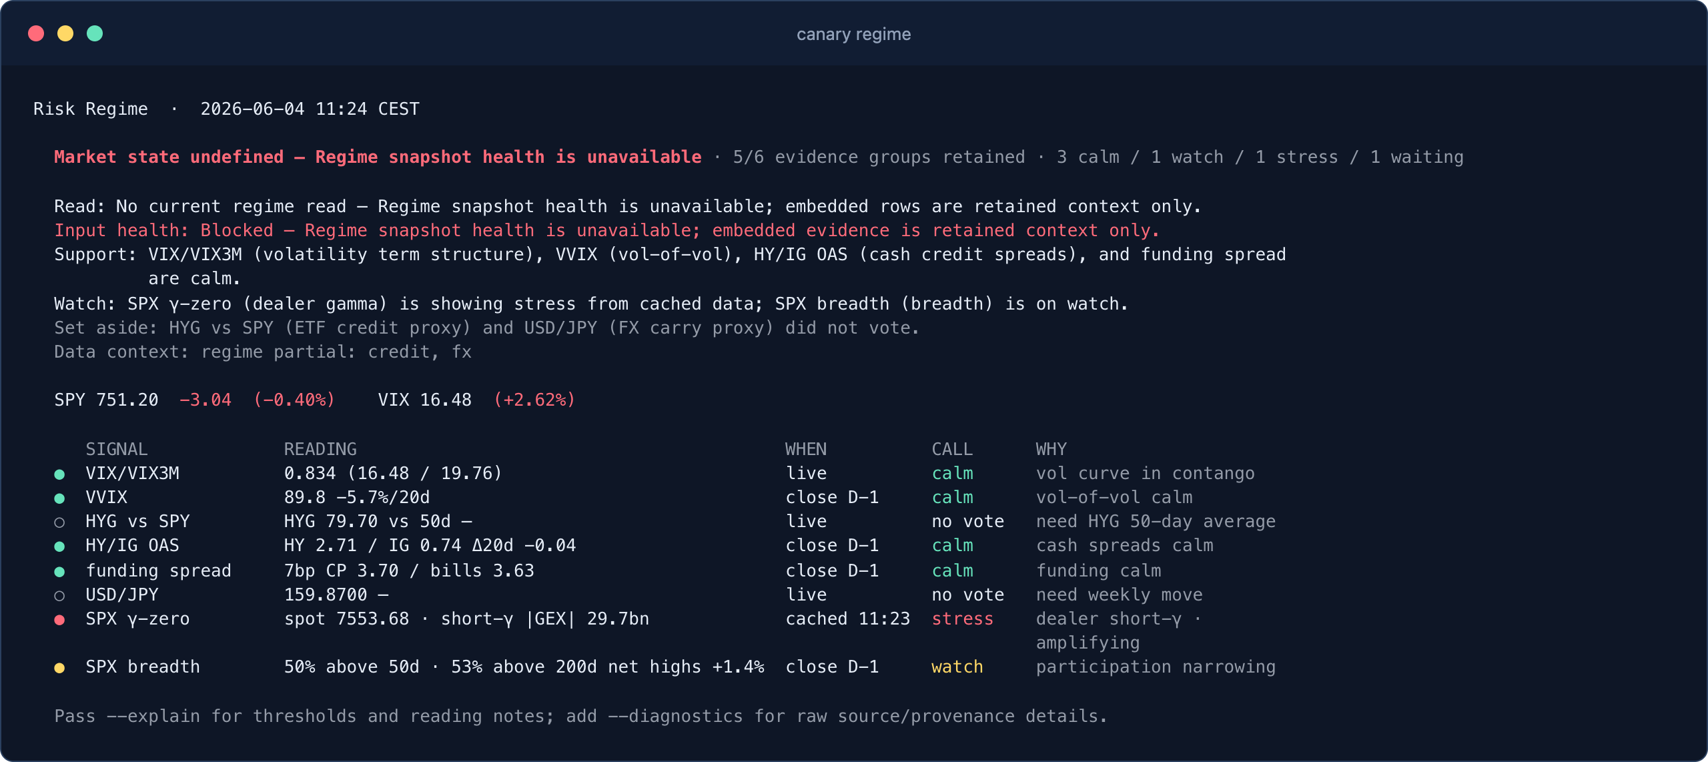Click the 'SPX γ-zero' signal name
Image resolution: width=1708 pixels, height=762 pixels.
click(x=137, y=619)
